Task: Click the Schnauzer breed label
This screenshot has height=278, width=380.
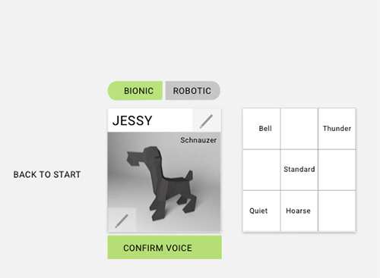Action: click(x=198, y=140)
